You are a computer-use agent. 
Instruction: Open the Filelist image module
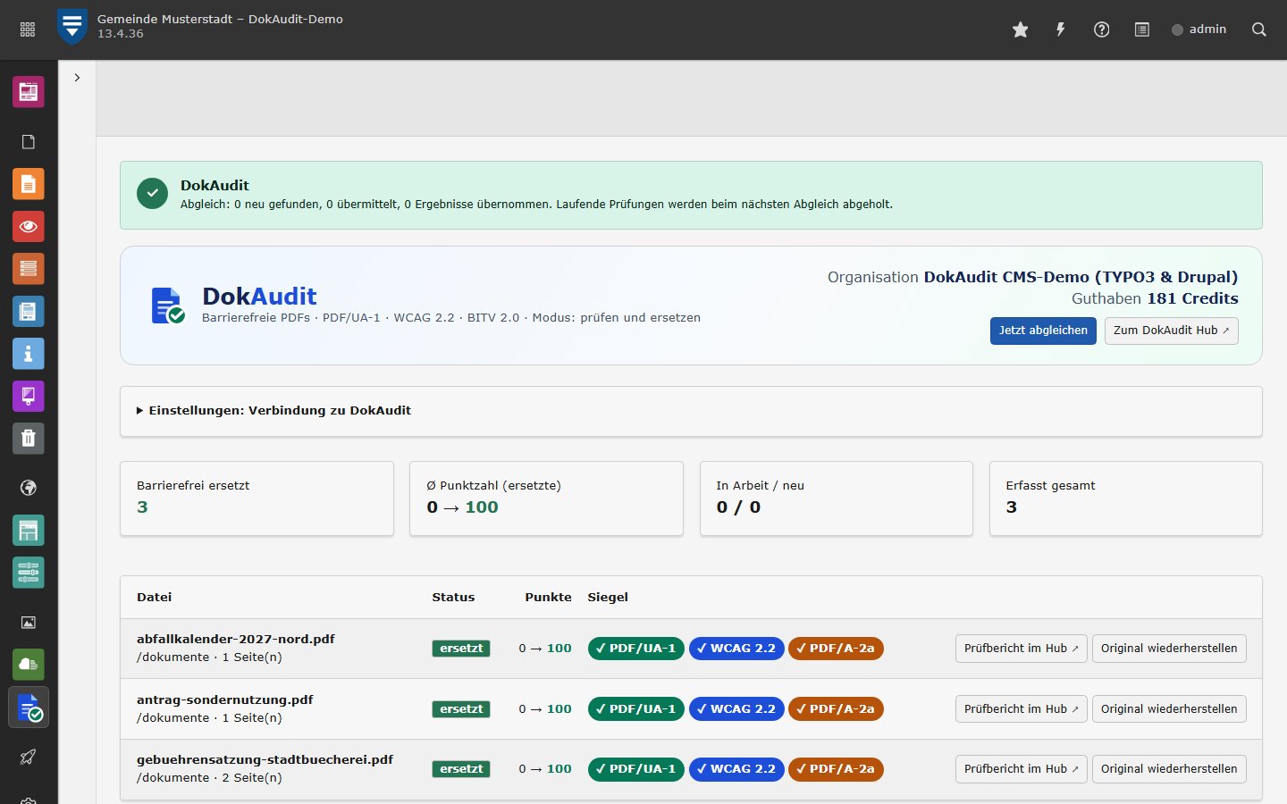(29, 623)
